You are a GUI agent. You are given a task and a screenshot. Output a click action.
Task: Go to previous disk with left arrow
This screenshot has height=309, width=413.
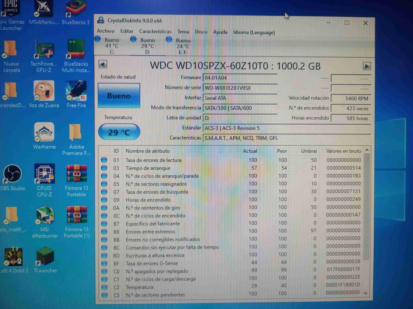coord(103,64)
